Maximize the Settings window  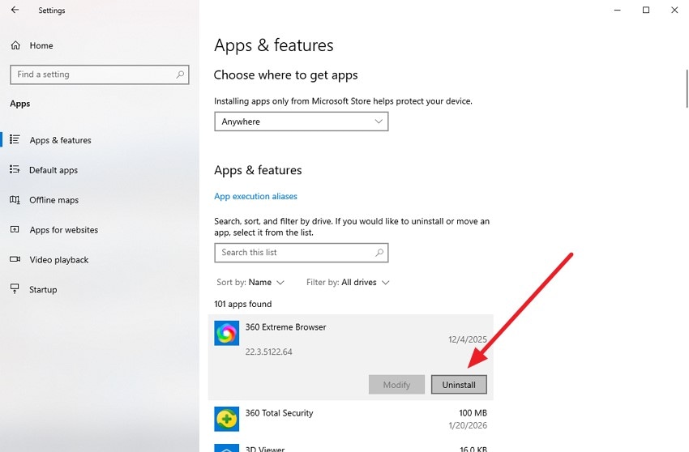coord(646,10)
